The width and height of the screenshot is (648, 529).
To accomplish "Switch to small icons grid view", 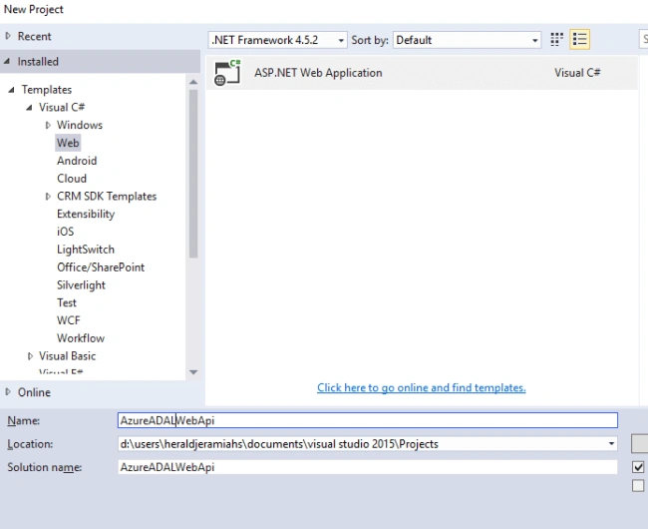I will 556,40.
